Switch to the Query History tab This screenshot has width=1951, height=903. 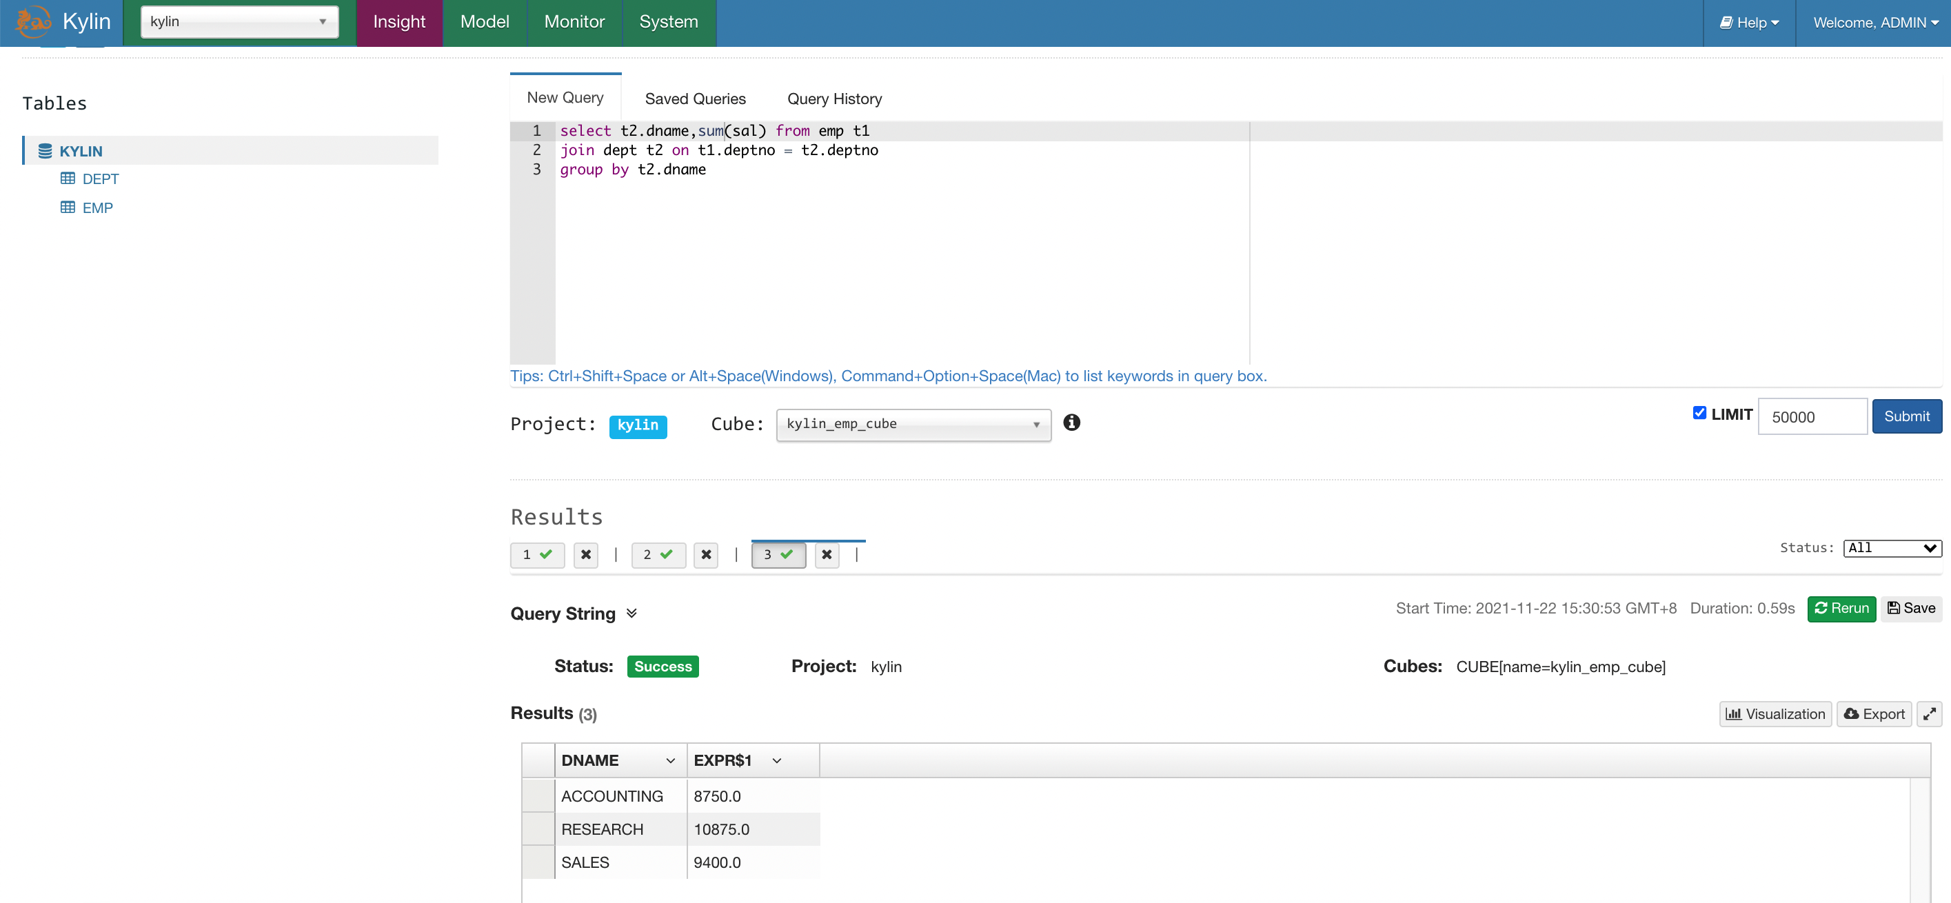(835, 99)
